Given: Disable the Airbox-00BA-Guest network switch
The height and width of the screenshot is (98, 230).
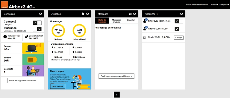Looking at the screenshot, I should point(179,29).
